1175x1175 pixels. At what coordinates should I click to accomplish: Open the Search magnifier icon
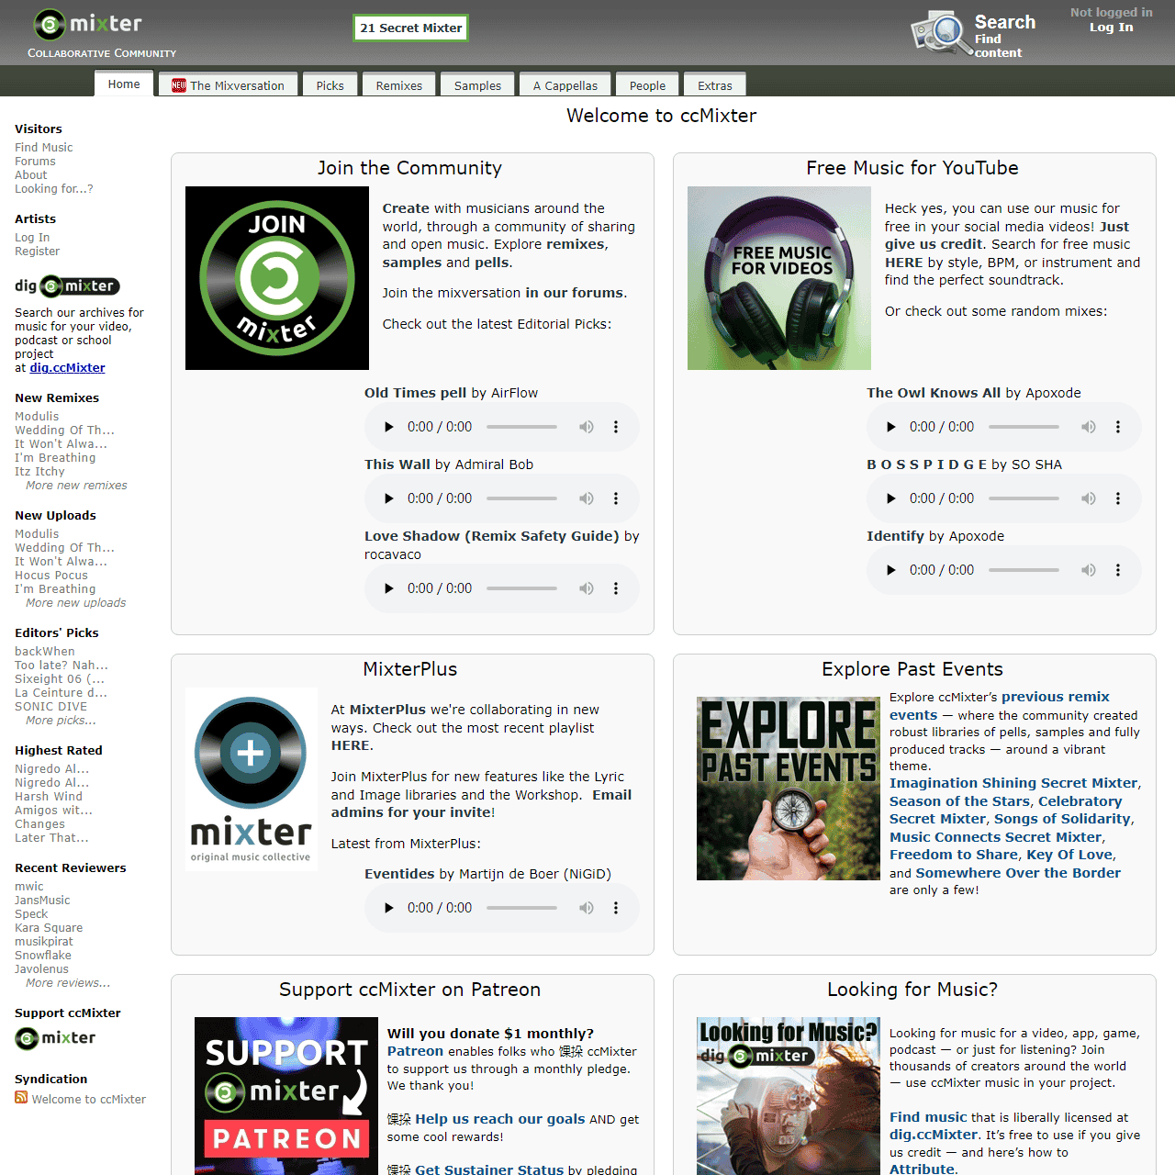936,32
